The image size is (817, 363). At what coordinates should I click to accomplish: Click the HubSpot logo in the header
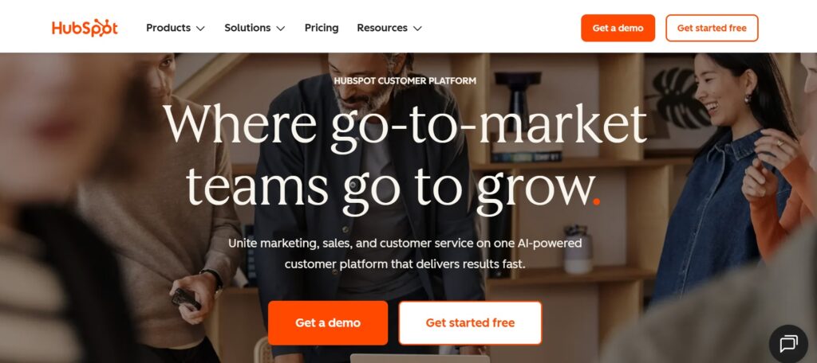click(x=85, y=28)
